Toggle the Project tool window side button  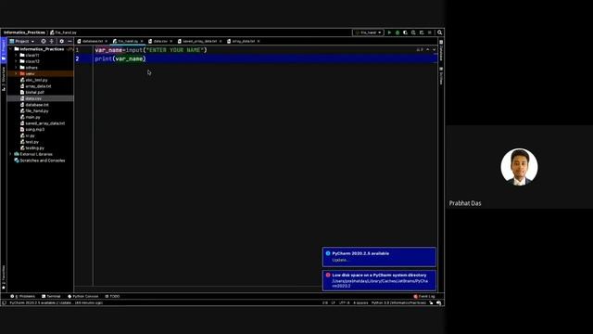click(4, 50)
